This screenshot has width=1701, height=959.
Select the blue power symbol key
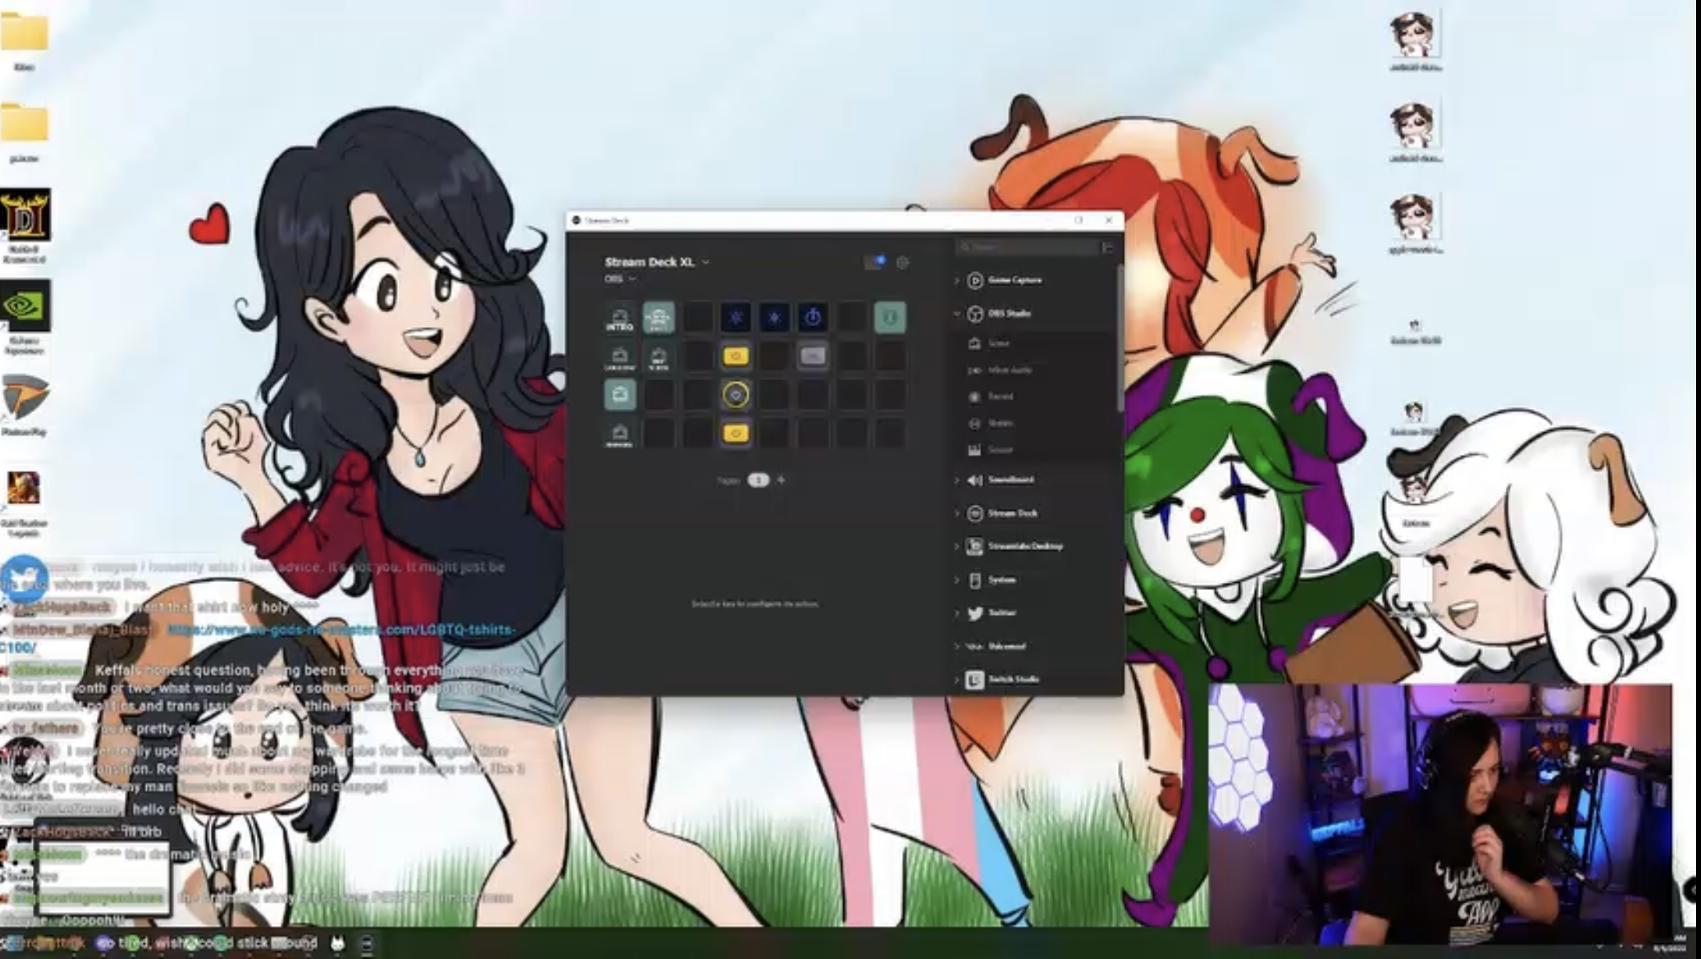coord(813,318)
